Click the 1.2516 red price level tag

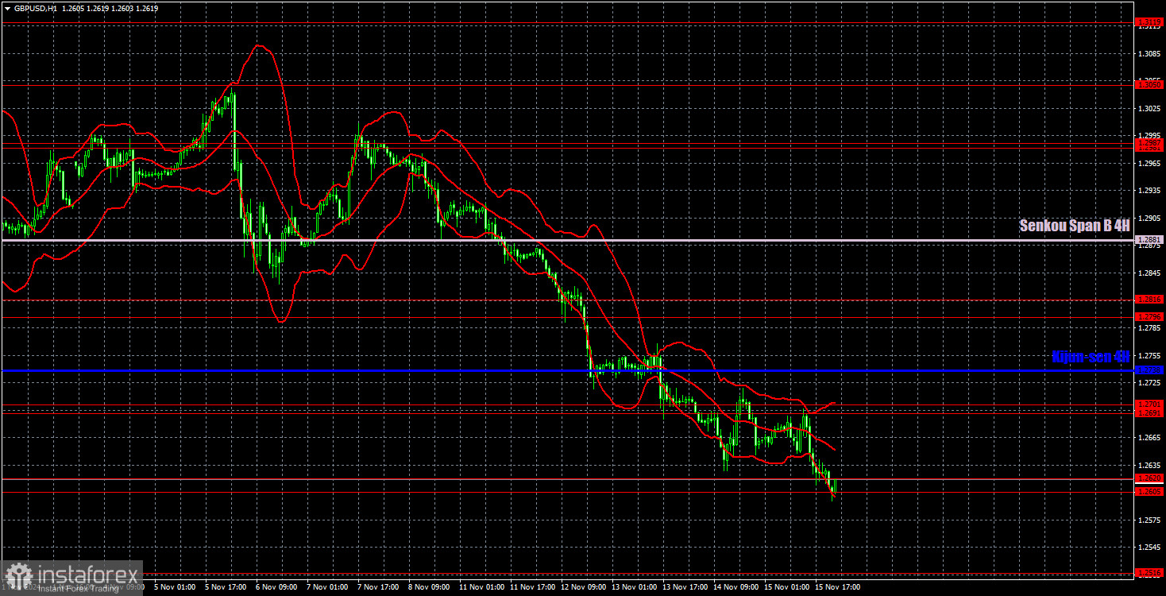[x=1149, y=572]
